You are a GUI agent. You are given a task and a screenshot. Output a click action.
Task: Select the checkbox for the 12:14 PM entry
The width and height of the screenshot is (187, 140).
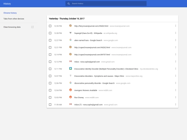[50, 55]
